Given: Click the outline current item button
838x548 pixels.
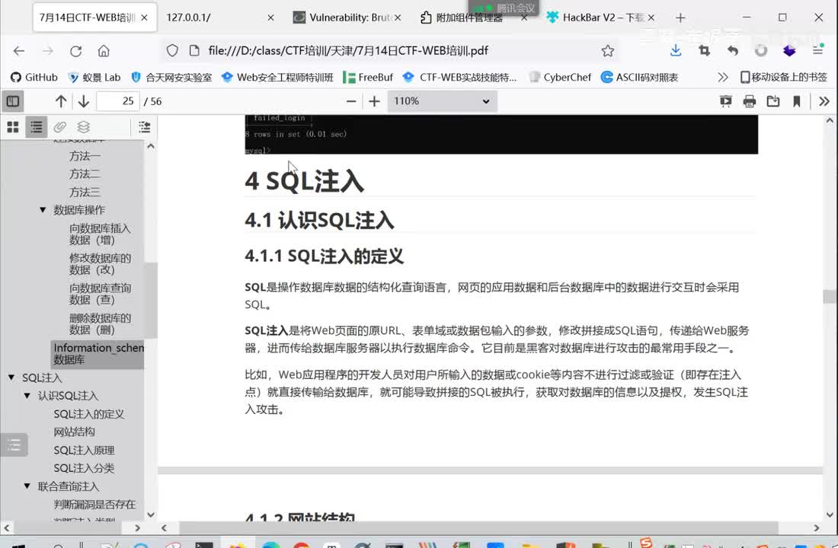Looking at the screenshot, I should pos(144,126).
